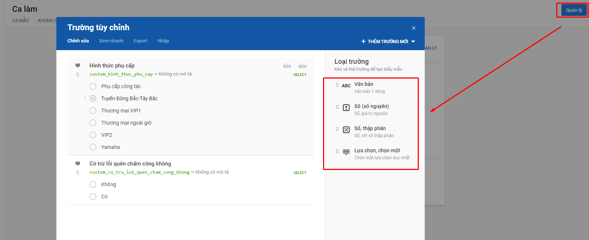Click the decimal number field type icon

(x=346, y=130)
